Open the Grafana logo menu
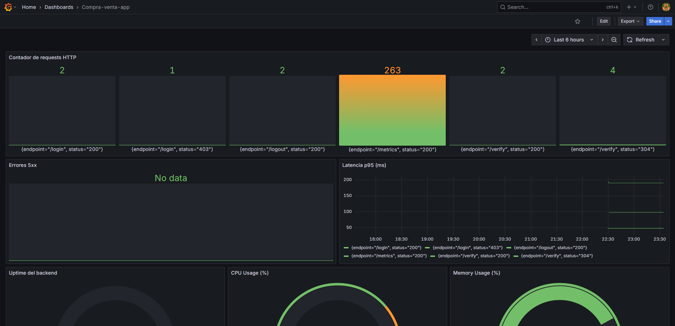Screen dimensions: 675x326 (8, 7)
